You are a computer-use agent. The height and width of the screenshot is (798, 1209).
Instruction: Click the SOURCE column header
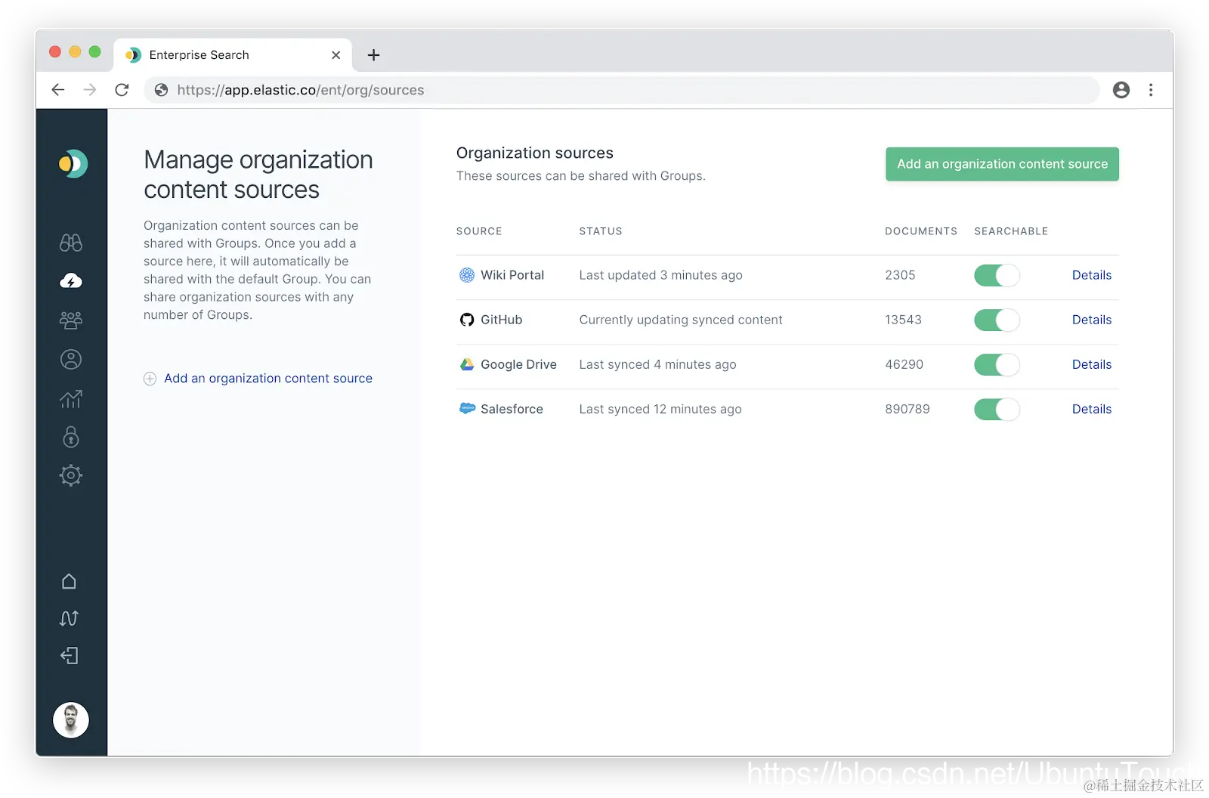(x=479, y=231)
